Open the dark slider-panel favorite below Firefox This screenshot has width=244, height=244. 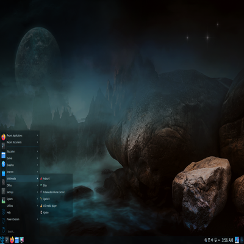tap(3, 146)
